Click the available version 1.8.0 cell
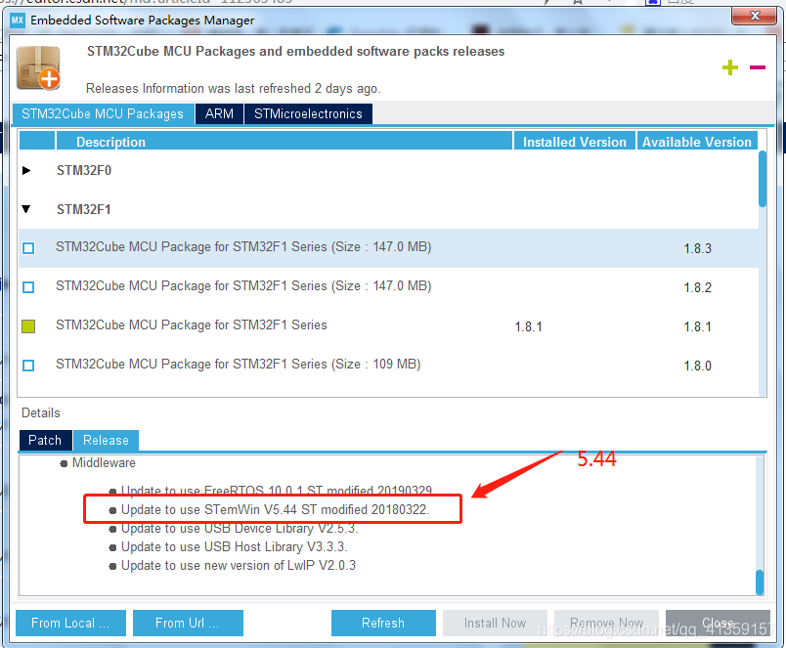Screen dimensions: 786x648 [697, 366]
